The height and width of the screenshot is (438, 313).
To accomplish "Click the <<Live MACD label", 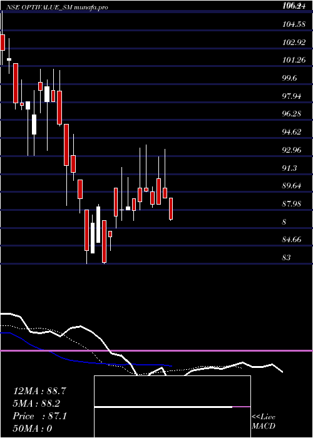I will (x=264, y=422).
